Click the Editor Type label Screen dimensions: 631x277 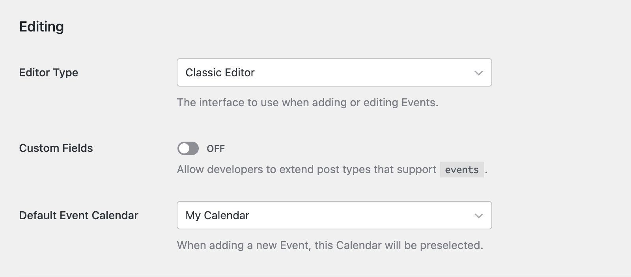click(x=49, y=72)
